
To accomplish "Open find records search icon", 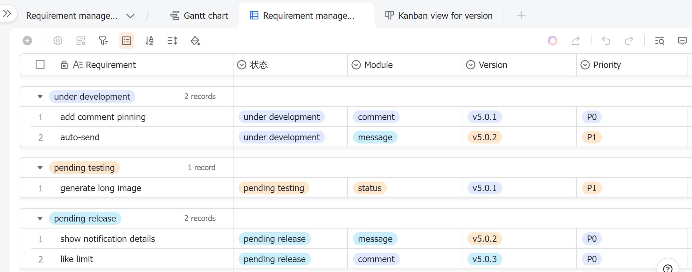I will (659, 41).
